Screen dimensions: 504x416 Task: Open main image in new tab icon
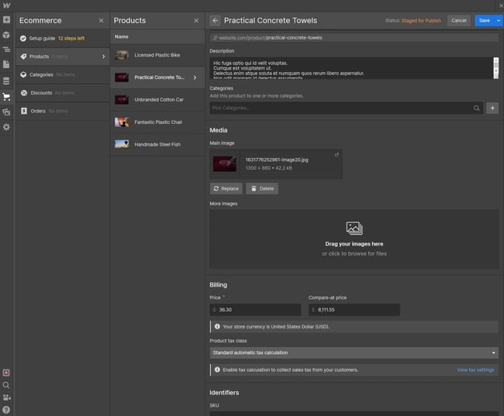[x=336, y=155]
